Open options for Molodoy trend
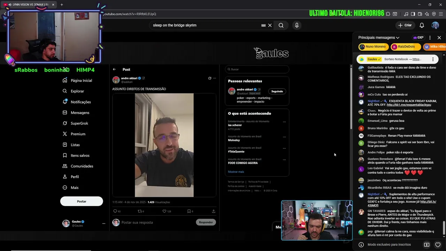The image size is (446, 251). 284,137
